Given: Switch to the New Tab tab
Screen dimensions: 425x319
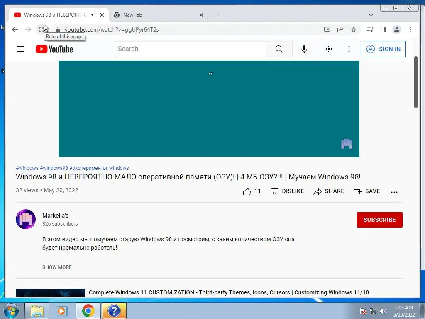Looking at the screenshot, I should pos(132,15).
